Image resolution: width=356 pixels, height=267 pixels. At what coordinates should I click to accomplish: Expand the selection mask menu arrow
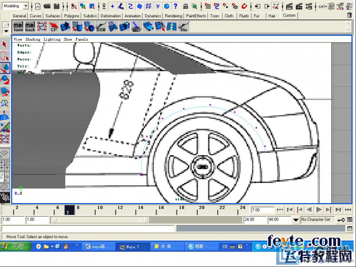click(x=104, y=6)
